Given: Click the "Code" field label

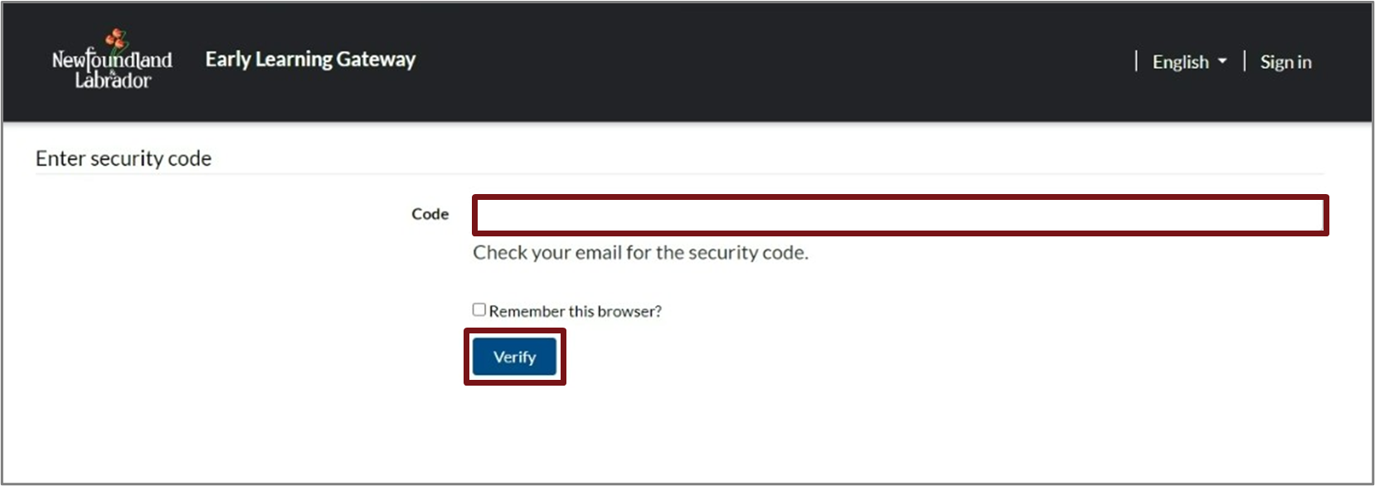Looking at the screenshot, I should [430, 214].
